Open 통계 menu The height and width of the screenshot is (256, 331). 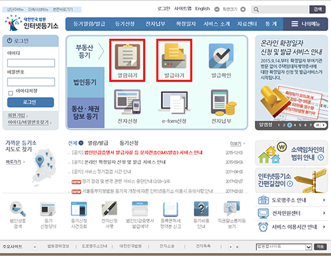271,24
